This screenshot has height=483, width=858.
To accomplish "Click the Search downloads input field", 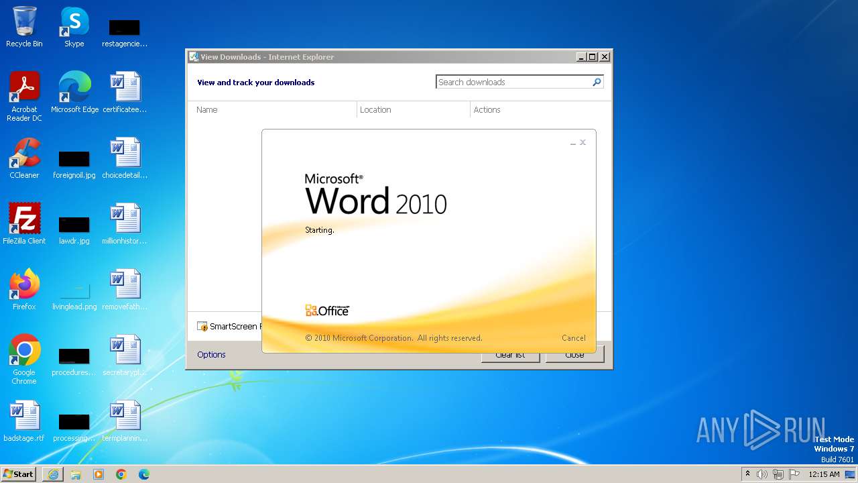I will pos(513,82).
